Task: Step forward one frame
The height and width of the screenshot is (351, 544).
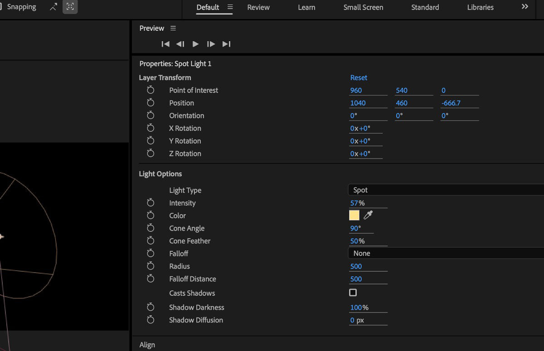Action: pos(211,44)
